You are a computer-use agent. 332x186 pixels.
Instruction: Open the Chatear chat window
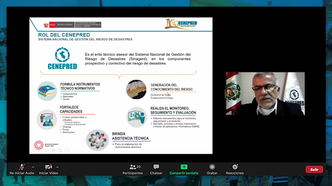click(156, 170)
